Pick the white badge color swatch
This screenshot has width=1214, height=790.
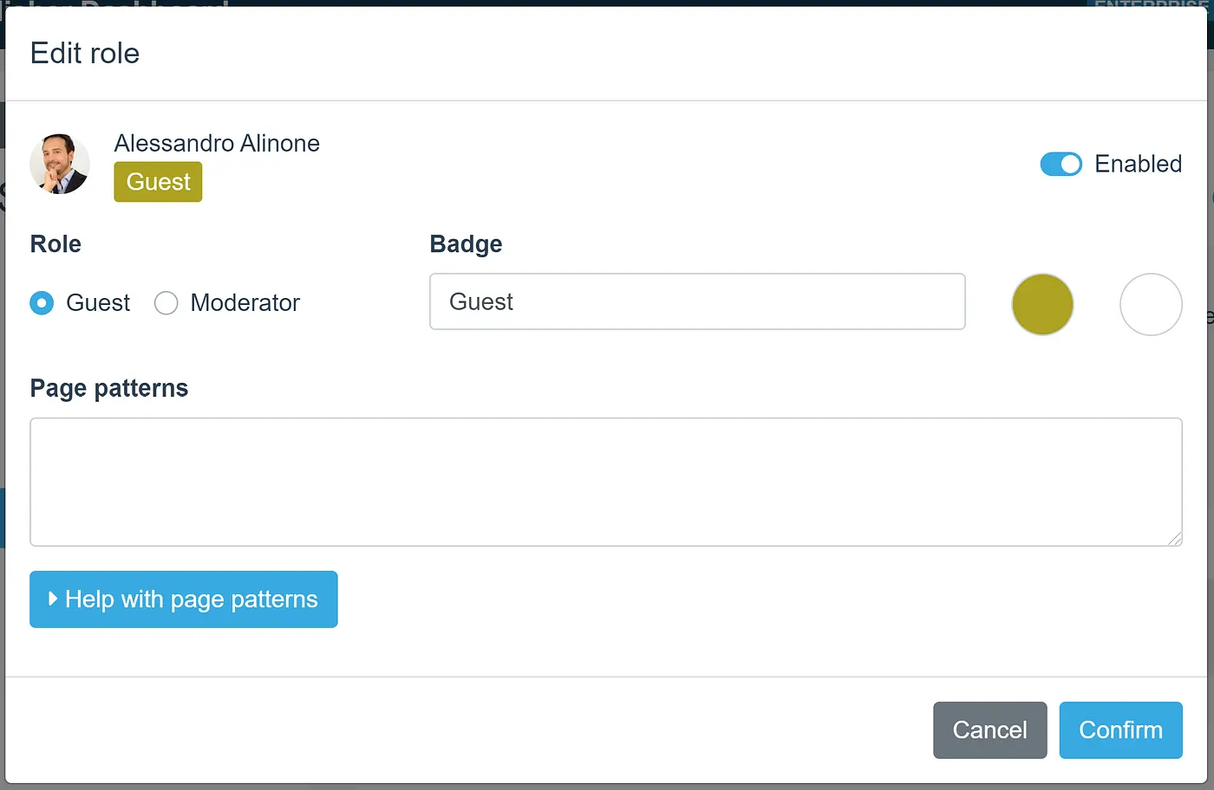[x=1151, y=304]
